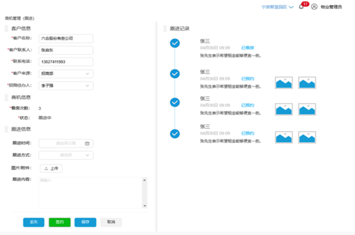Click upload icon button for 图片/附件
The image size is (355, 235).
pos(51,168)
